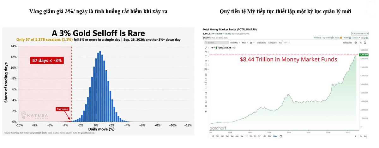Open Full Screen Chart

click(x=359, y=33)
